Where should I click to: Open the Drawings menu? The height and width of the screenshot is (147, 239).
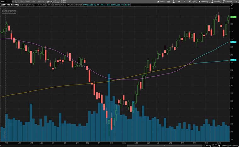204,2
